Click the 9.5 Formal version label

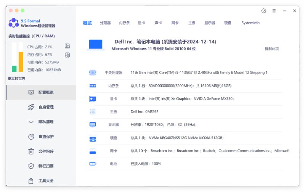point(30,21)
